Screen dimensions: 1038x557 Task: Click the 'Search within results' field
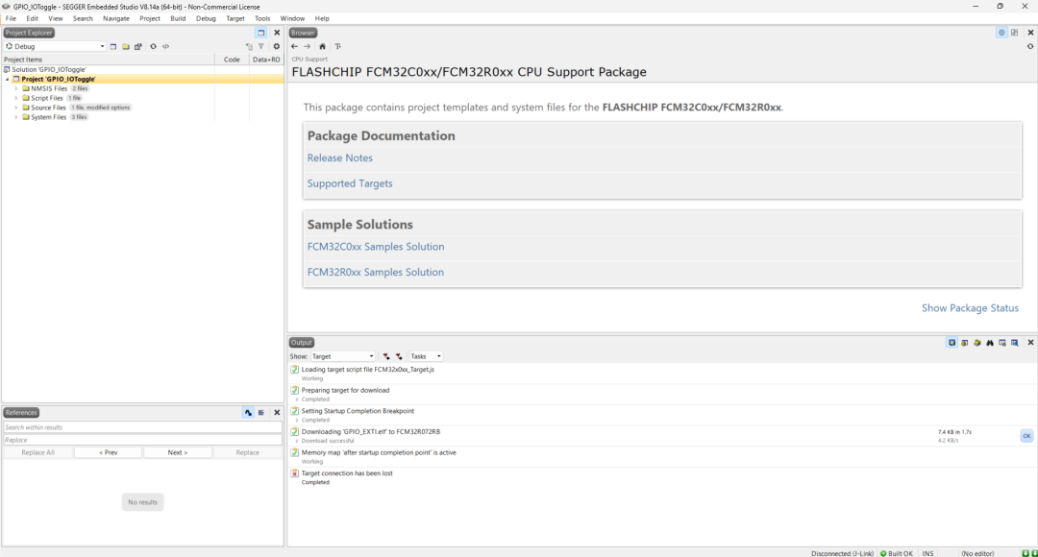click(142, 427)
